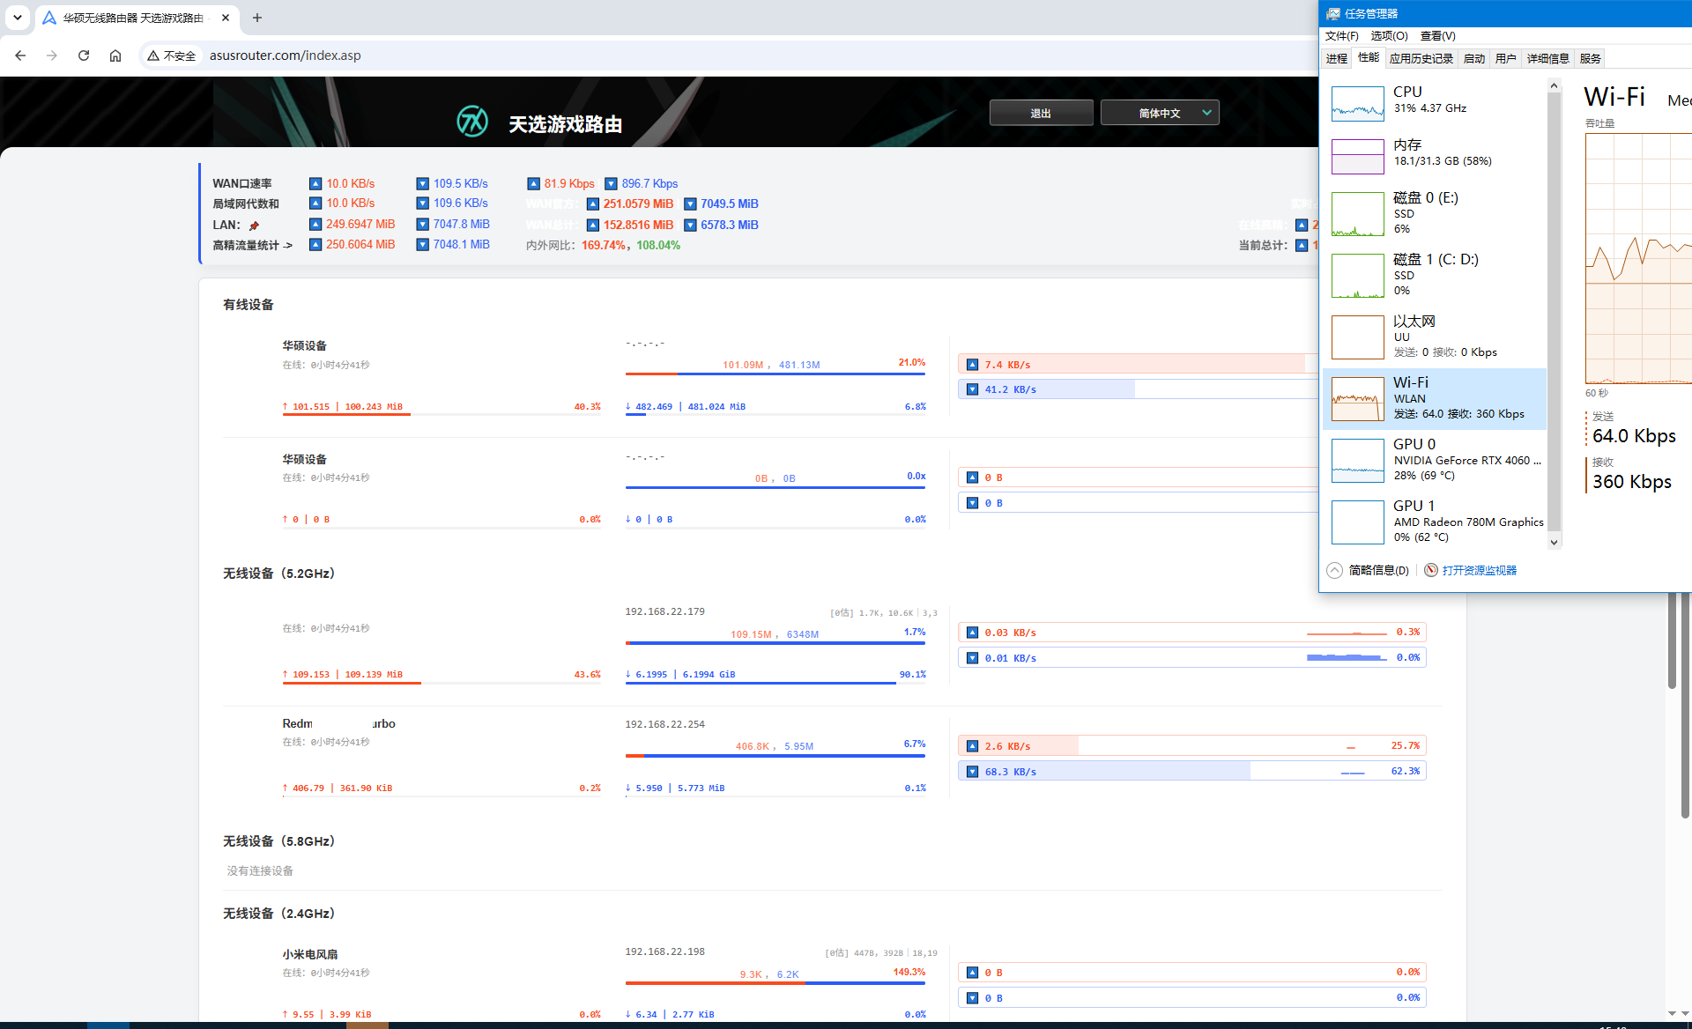Screen dimensions: 1692x1029
Task: Click the 退出 logout button
Action: [x=1041, y=113]
